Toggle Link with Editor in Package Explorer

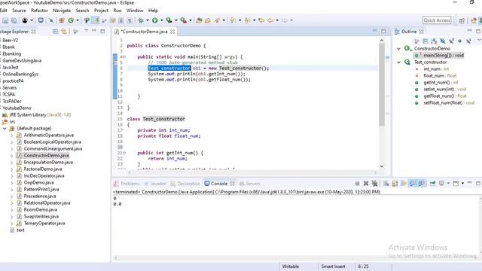point(64,32)
